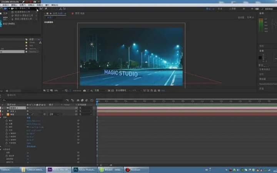The image size is (277, 173).
Task: Open the 视图(V) menu
Action: point(40,5)
